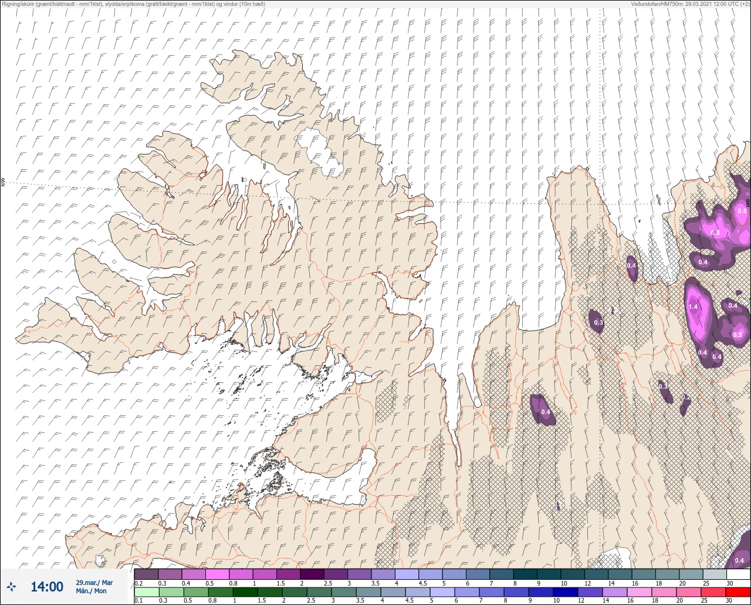The image size is (751, 605).
Task: Select the 0.5 bright pink snow legend swatch
Action: [x=217, y=574]
